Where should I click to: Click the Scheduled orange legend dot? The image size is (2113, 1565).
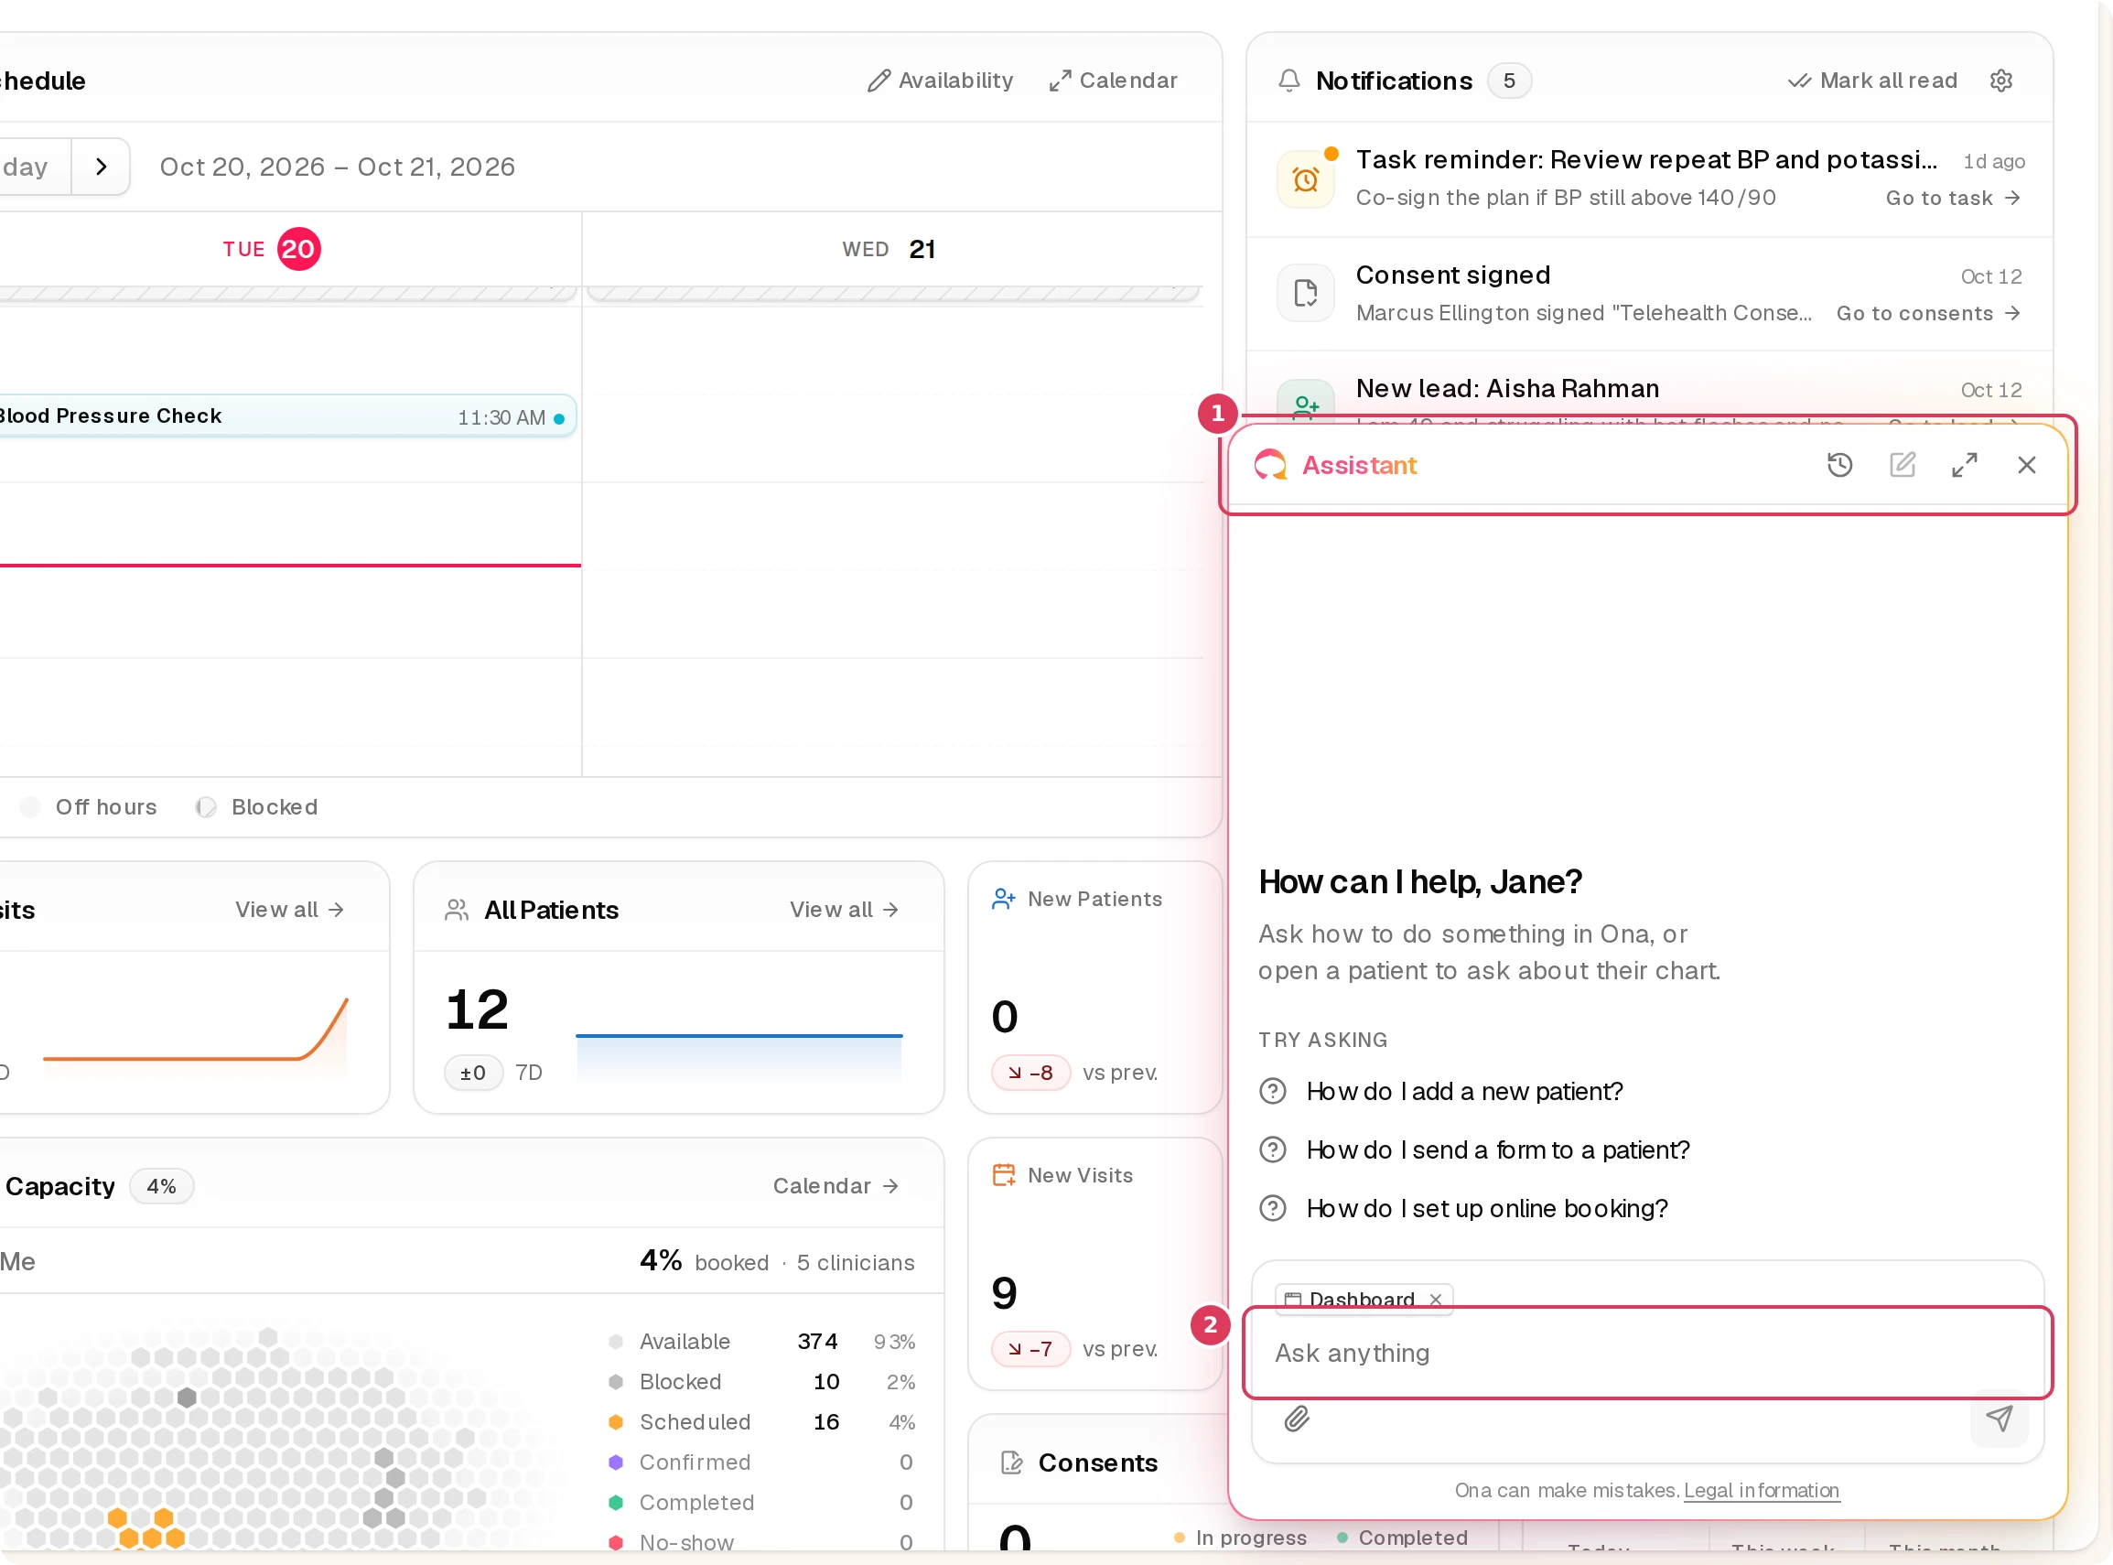pos(616,1422)
